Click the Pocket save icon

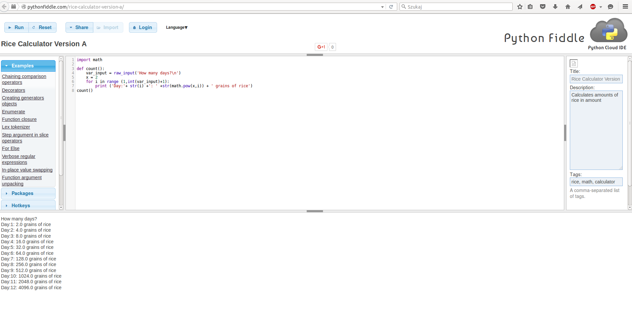pos(543,7)
